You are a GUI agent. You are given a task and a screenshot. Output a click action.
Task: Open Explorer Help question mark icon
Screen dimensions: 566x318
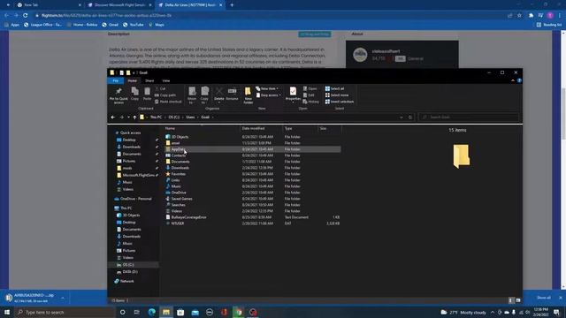pyautogui.click(x=519, y=80)
